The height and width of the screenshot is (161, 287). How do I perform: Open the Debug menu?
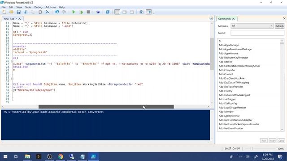[38, 7]
